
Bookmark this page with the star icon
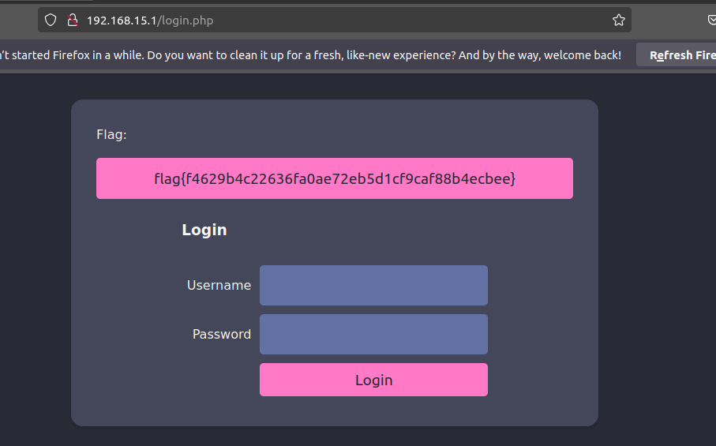pos(618,21)
